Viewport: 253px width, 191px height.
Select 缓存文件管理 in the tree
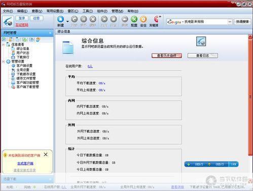click(x=26, y=79)
